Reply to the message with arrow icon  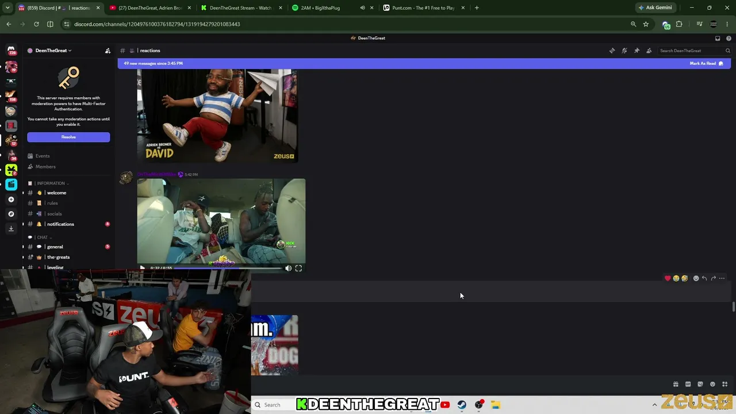point(704,278)
